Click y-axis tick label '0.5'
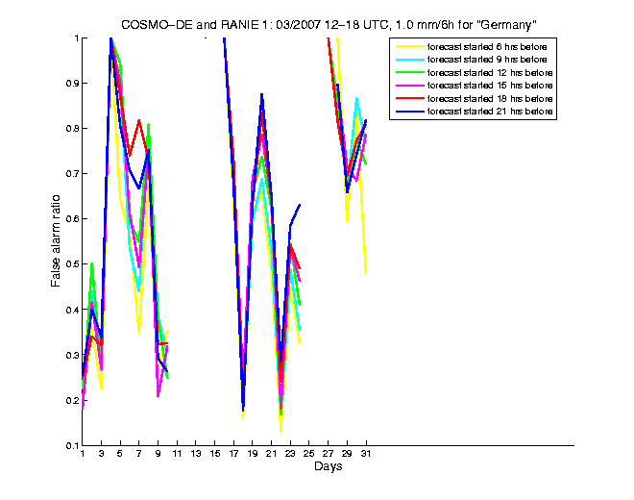Viewport: 634px width, 500px height. coord(72,264)
